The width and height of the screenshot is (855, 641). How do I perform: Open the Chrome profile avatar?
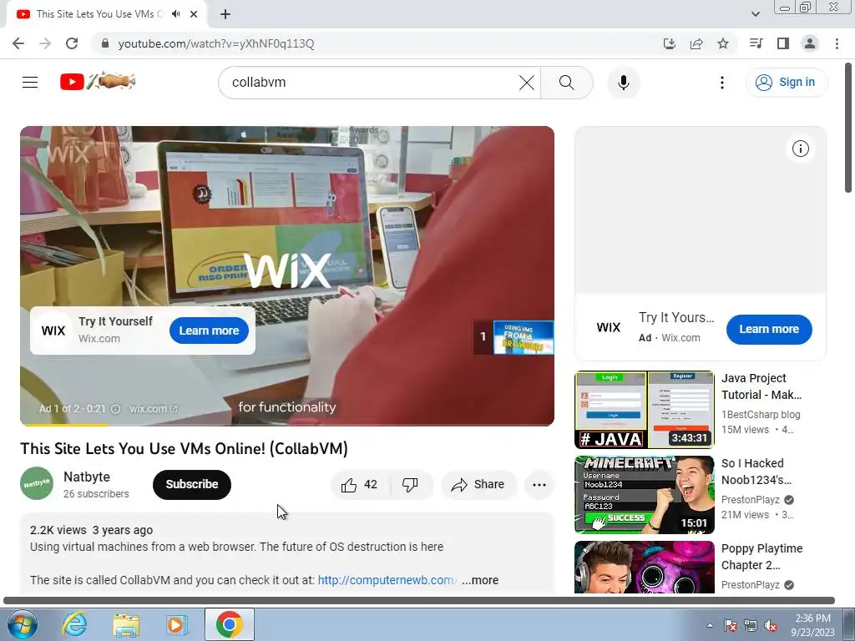pos(810,43)
